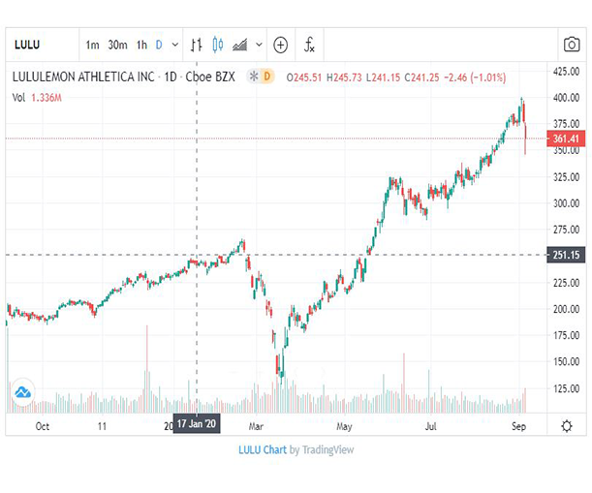This screenshot has height=493, width=592.
Task: Toggle the extended hours snowflake indicator
Action: [x=254, y=77]
